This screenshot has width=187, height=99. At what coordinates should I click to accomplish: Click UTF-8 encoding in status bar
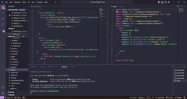click(x=148, y=97)
